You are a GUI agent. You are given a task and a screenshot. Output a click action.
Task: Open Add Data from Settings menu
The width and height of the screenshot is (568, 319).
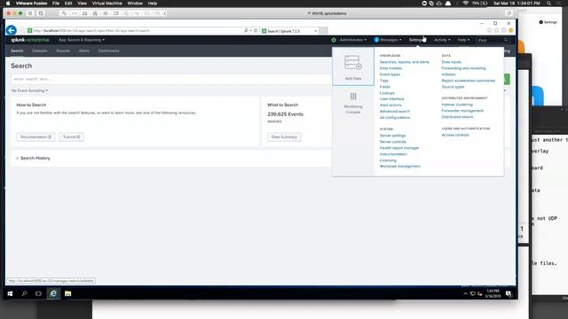point(353,66)
